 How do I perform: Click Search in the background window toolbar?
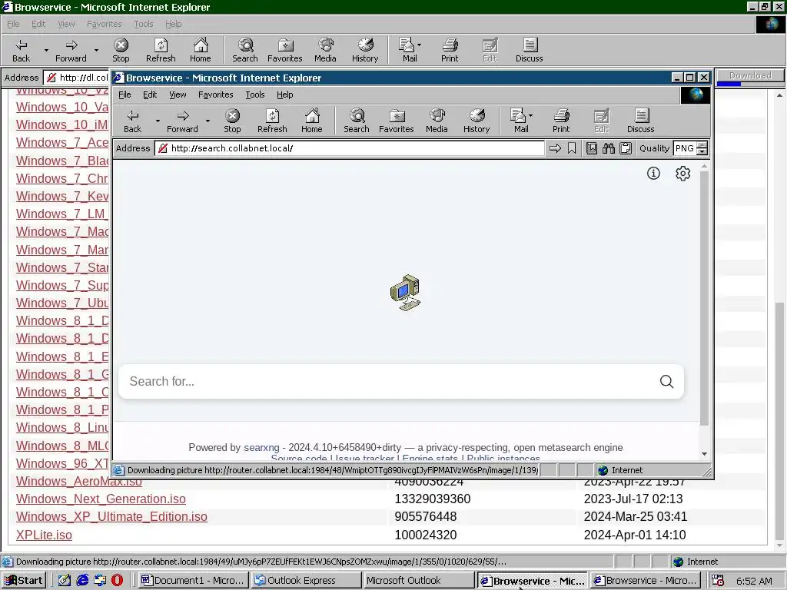(x=245, y=50)
